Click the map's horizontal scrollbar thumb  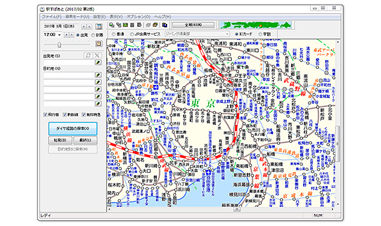(x=237, y=209)
